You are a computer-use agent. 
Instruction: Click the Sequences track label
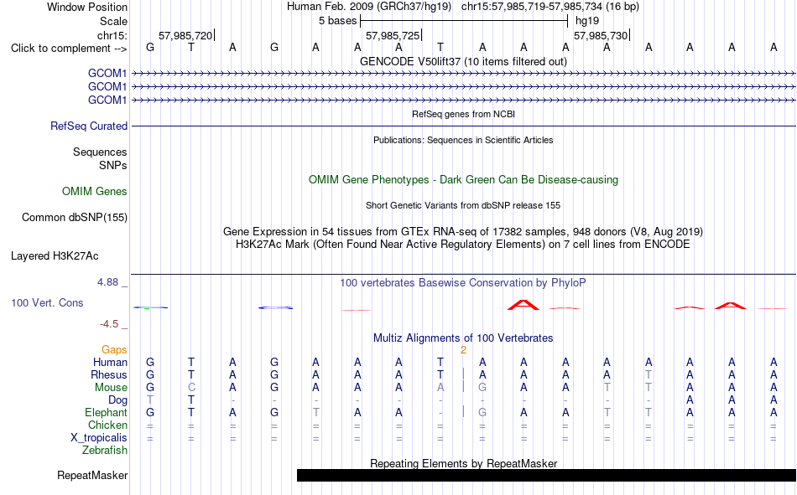(x=100, y=152)
